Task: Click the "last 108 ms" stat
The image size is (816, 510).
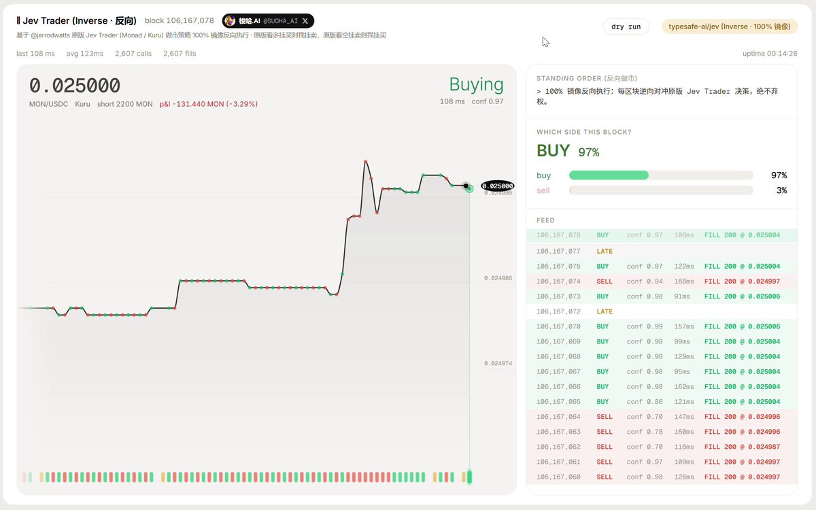Action: [35, 53]
